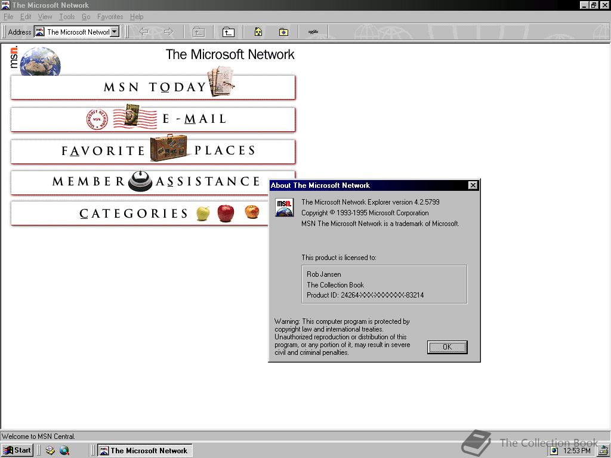Click OK in the About dialog
This screenshot has width=611, height=458.
pos(447,347)
